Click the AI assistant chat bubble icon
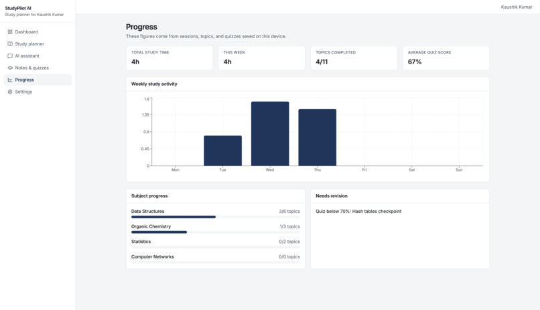Viewport: 540px width, 310px height. (x=10, y=56)
